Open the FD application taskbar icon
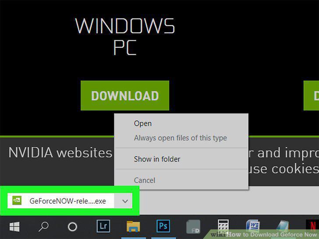The width and height of the screenshot is (319, 239). click(x=193, y=226)
